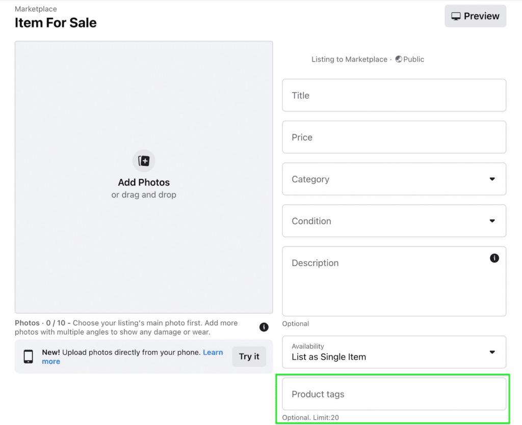Click inside the Title field
Viewport: 522px width, 425px height.
pos(394,95)
